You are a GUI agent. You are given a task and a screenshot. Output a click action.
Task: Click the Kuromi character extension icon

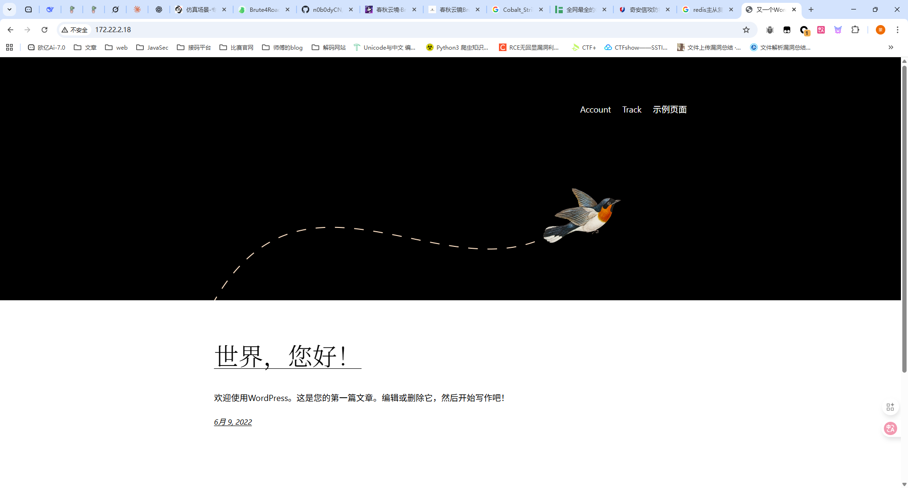pyautogui.click(x=838, y=29)
